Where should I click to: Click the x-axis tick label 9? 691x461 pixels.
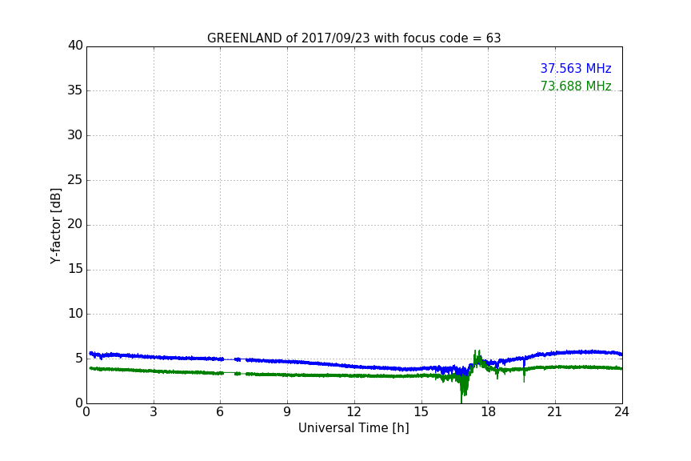pos(287,412)
